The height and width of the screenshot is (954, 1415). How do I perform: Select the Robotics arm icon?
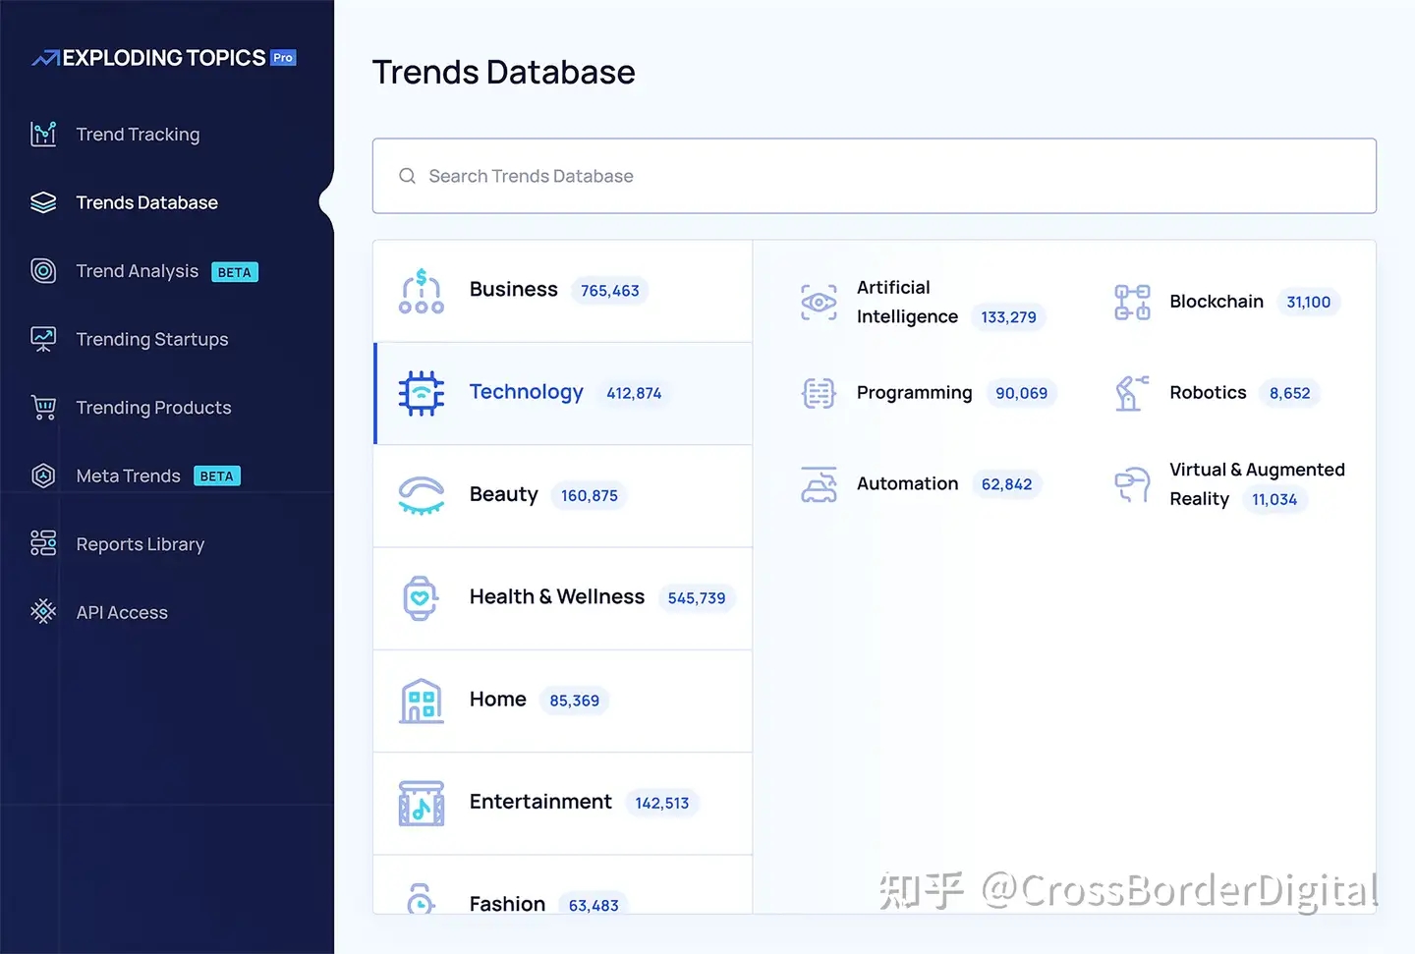pos(1131,393)
